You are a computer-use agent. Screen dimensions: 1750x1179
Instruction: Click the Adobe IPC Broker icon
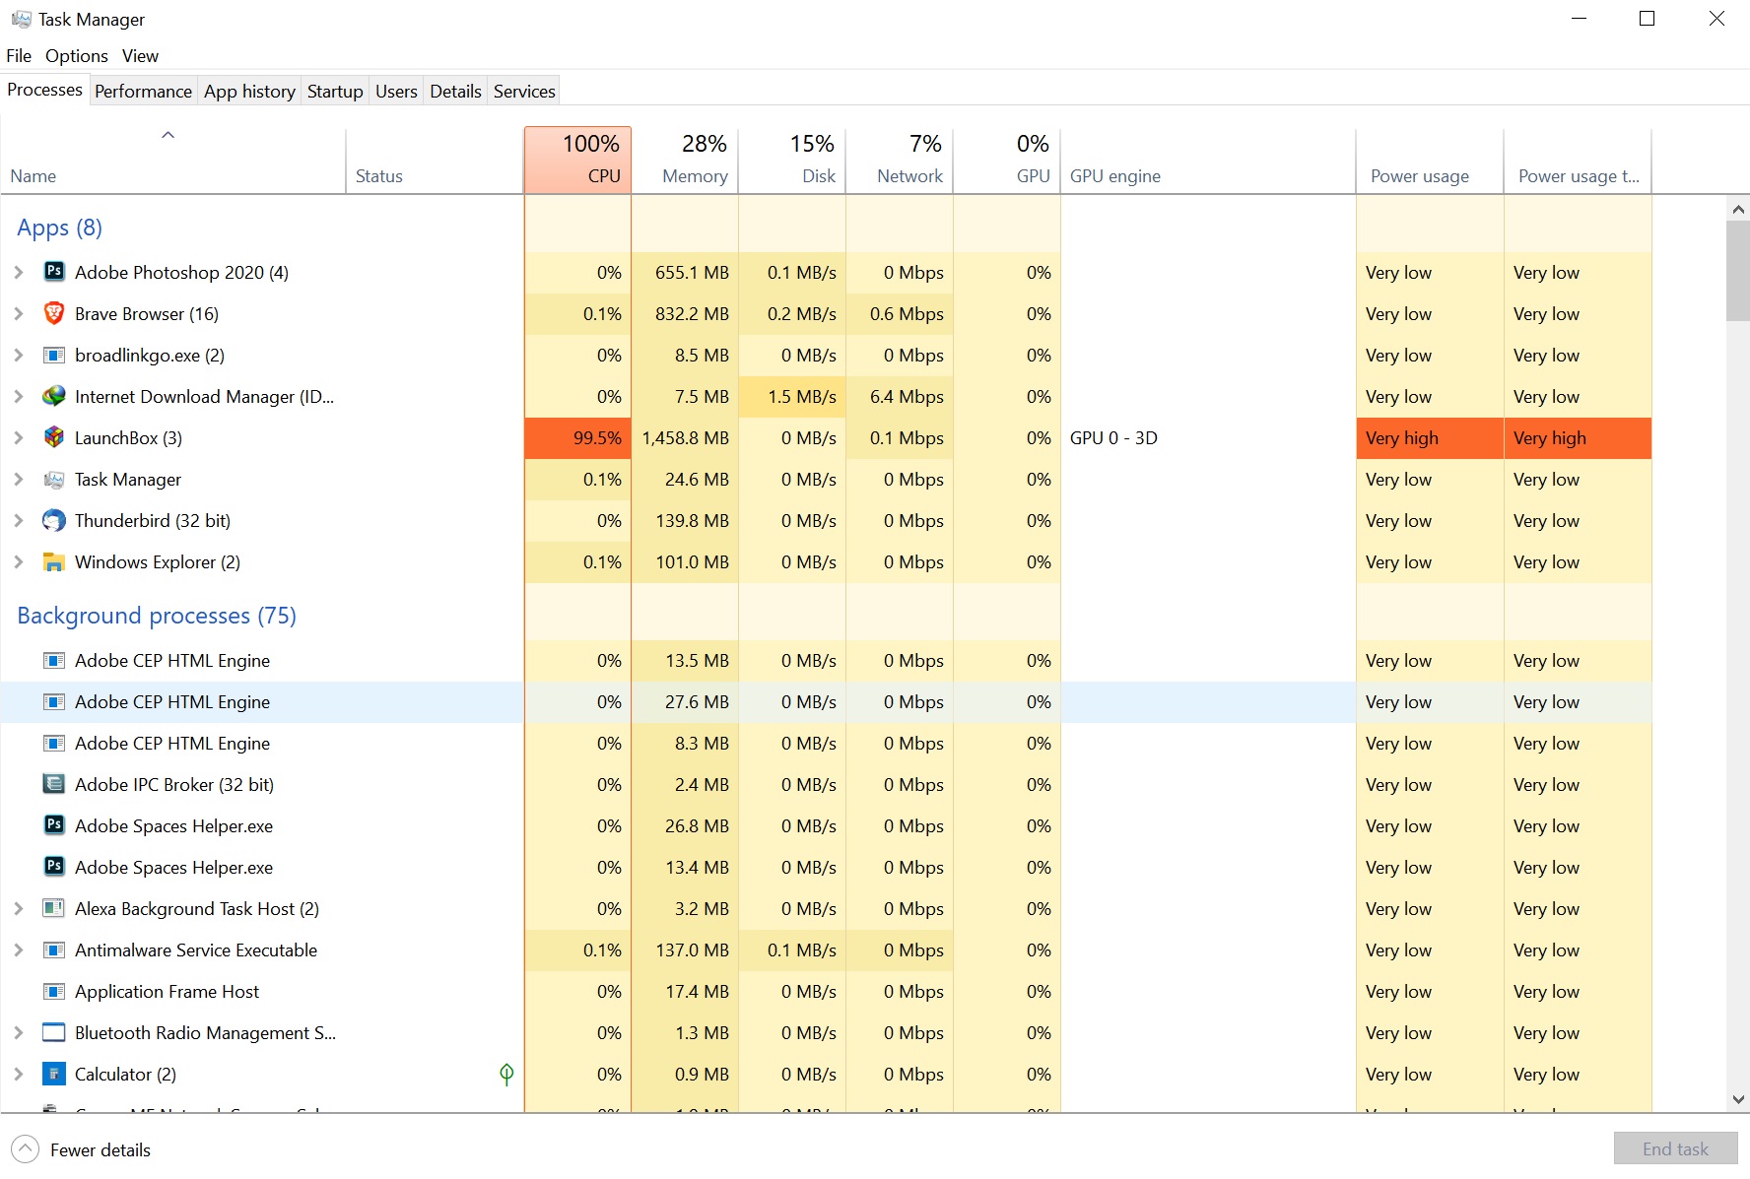click(54, 784)
